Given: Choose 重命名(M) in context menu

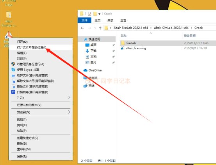Looking at the screenshot, I should click(41, 149).
